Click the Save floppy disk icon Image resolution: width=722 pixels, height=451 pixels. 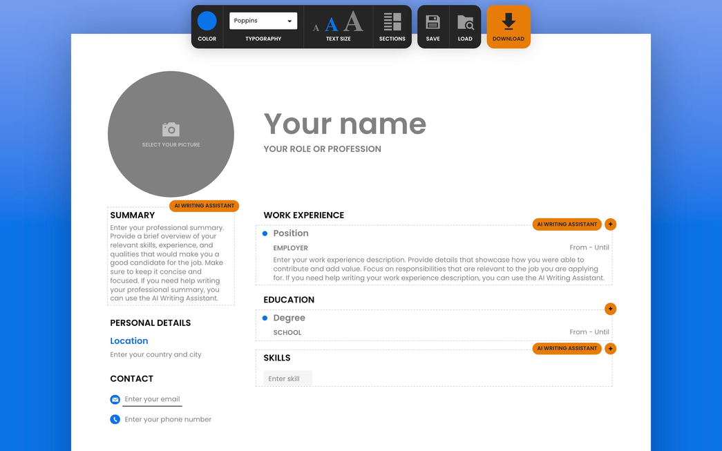pos(433,22)
